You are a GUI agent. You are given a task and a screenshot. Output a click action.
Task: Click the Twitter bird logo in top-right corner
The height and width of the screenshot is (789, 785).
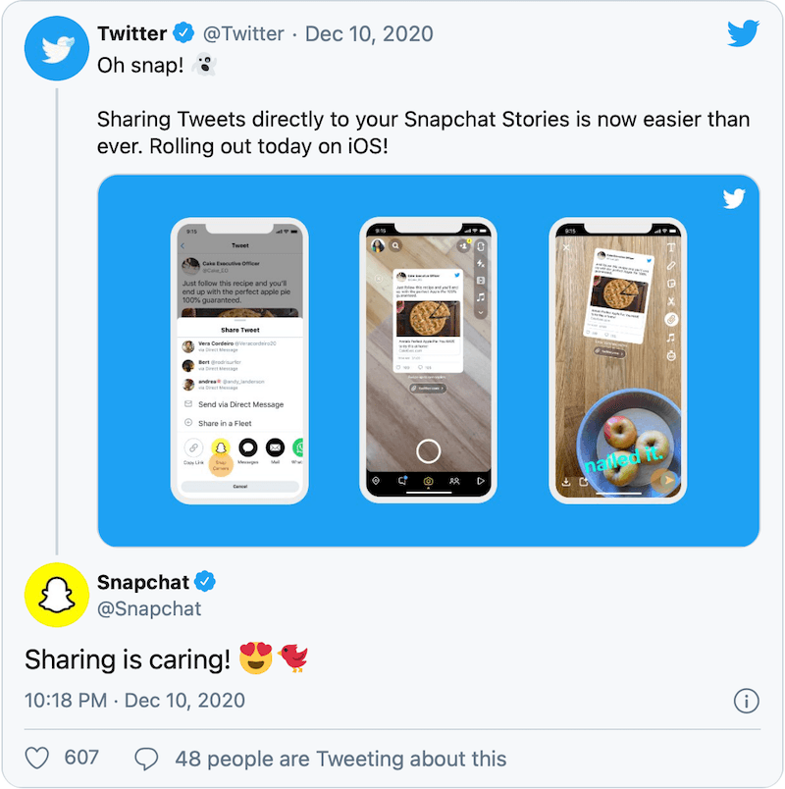tap(743, 34)
